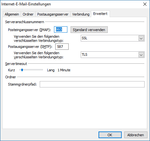Focus the Posteingangsserver (IMAP) port field
The width and height of the screenshot is (150, 141).
coord(61,29)
